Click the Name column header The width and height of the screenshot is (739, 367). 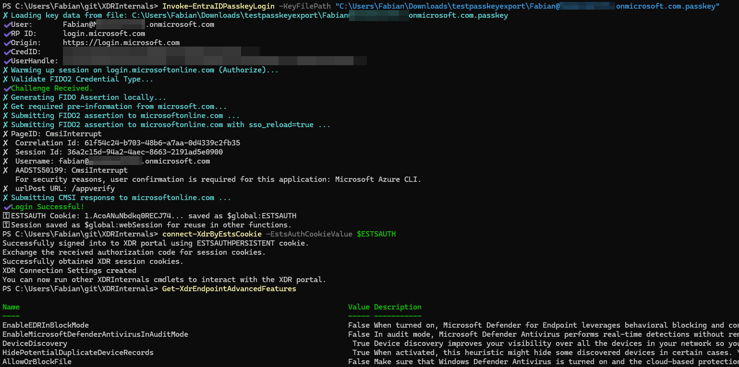point(11,307)
